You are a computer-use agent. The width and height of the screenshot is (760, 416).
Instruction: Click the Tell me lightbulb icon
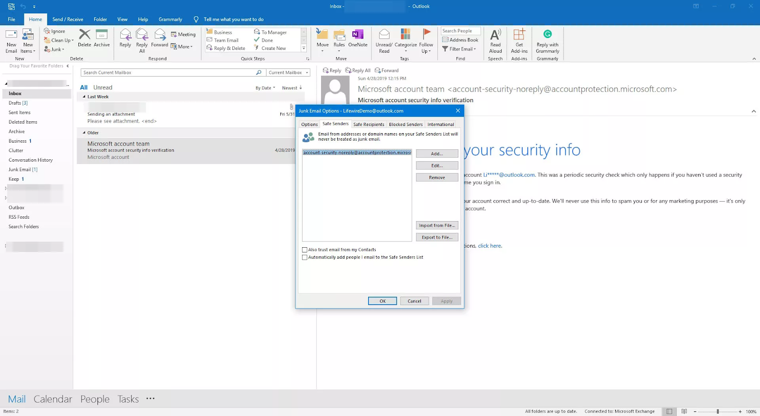196,19
